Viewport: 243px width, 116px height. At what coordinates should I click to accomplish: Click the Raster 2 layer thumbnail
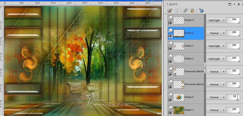(x=179, y=59)
